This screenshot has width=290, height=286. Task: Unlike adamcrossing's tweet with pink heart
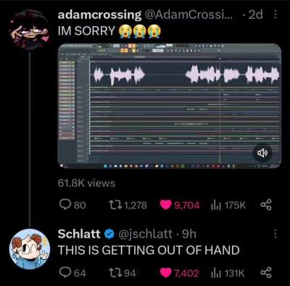coord(166,205)
